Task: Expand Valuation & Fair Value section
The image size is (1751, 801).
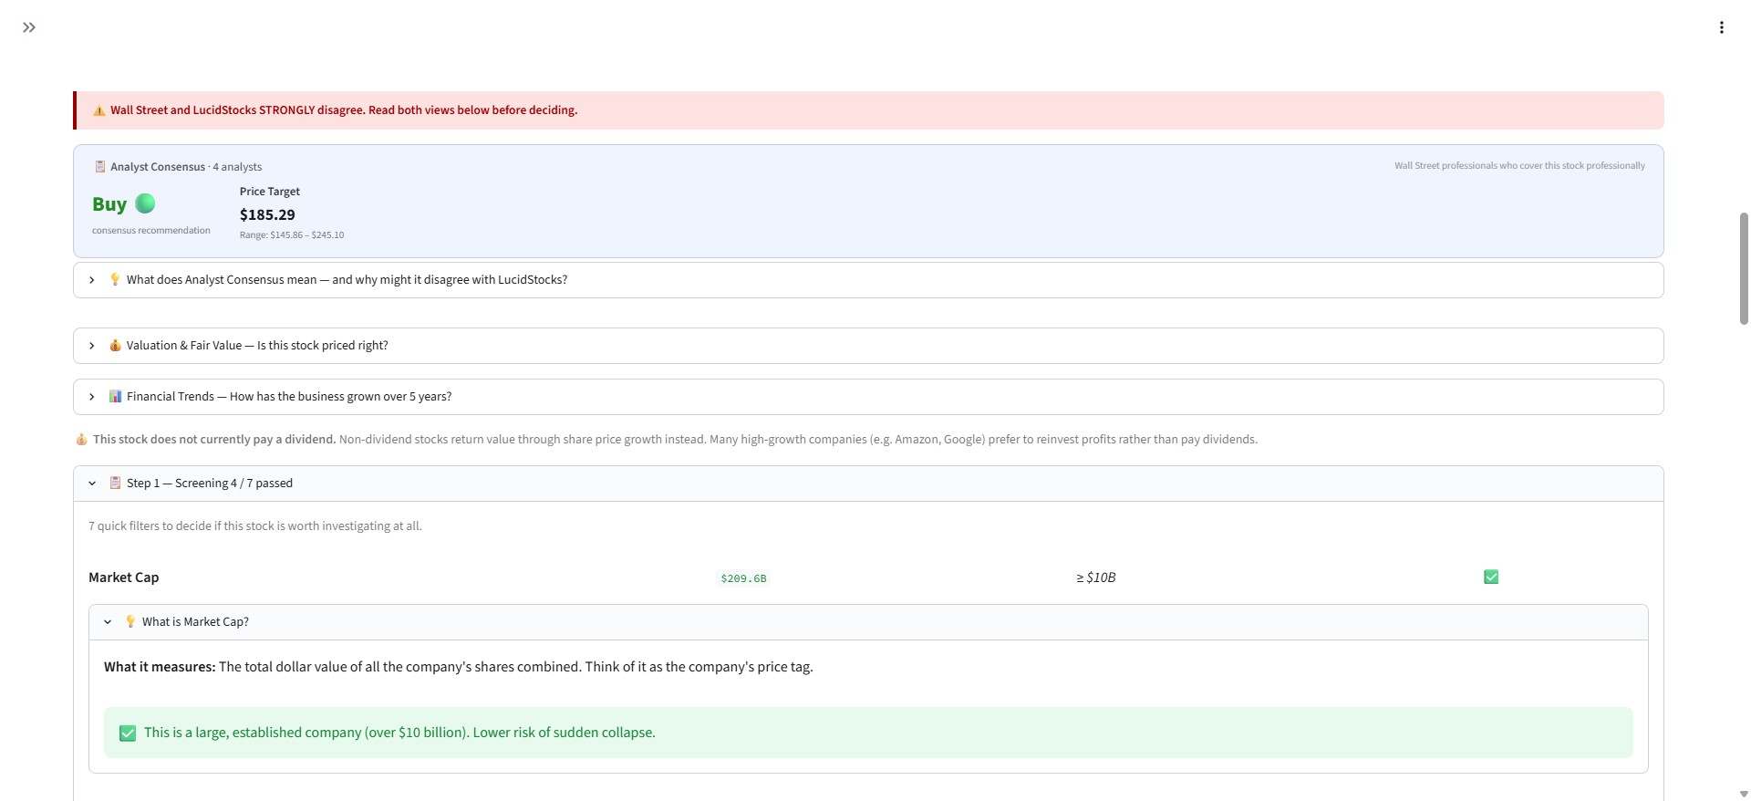Action: tap(868, 346)
